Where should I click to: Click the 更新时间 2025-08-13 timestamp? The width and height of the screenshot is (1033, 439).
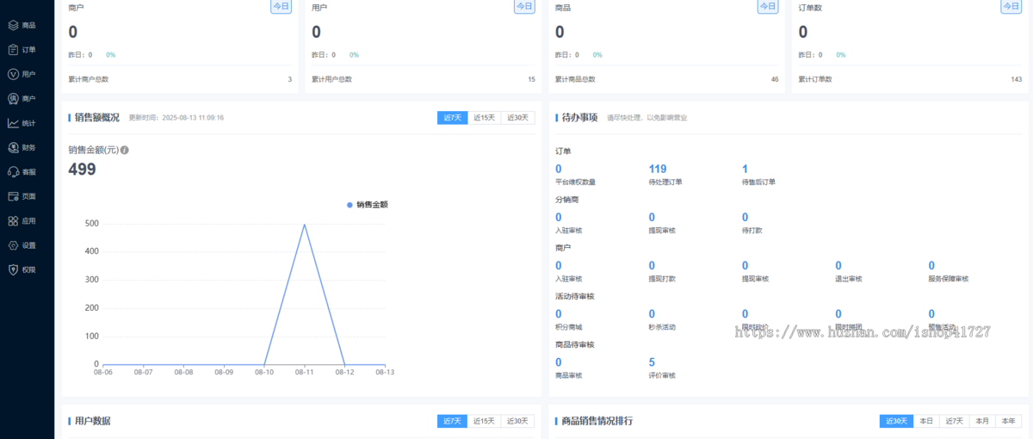[176, 118]
